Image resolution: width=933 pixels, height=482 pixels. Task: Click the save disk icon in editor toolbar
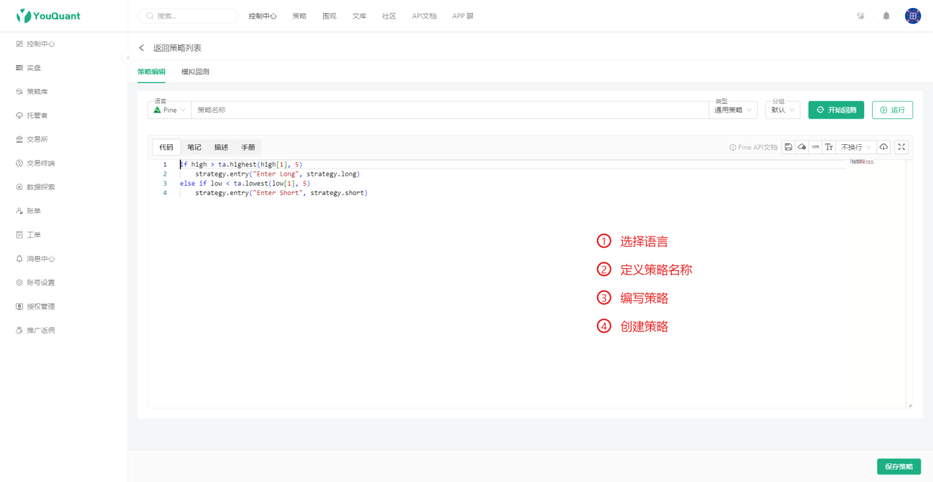788,147
